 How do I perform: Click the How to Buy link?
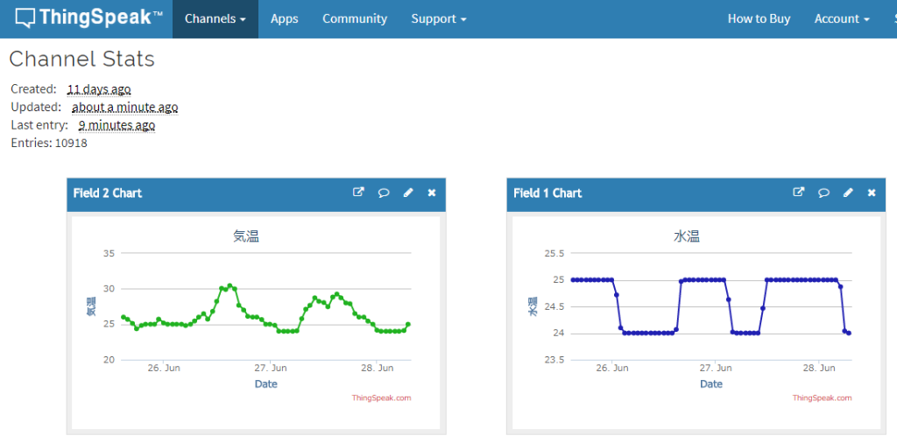click(759, 18)
